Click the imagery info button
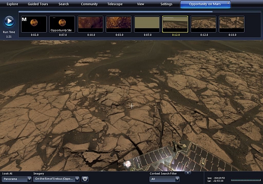 [85, 179]
